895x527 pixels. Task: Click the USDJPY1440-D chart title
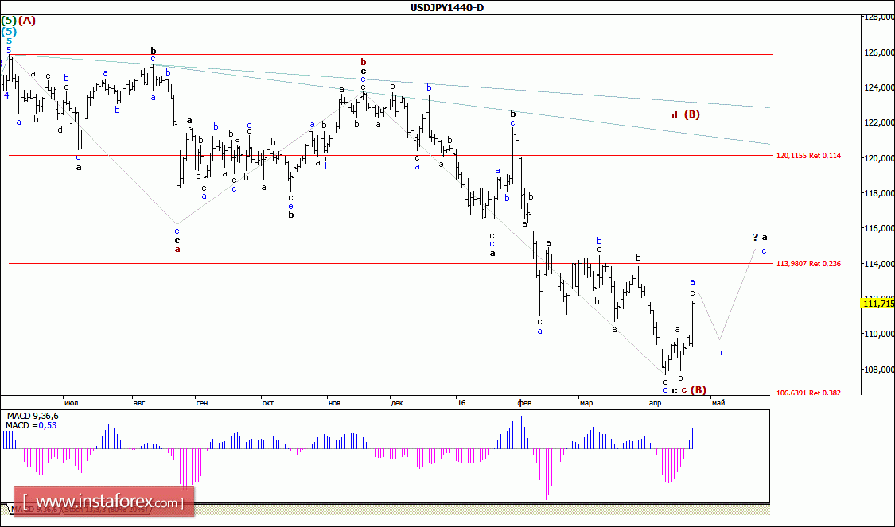pos(447,7)
